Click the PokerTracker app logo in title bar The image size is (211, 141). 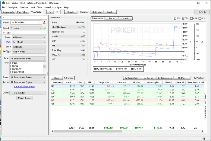pyautogui.click(x=4, y=3)
